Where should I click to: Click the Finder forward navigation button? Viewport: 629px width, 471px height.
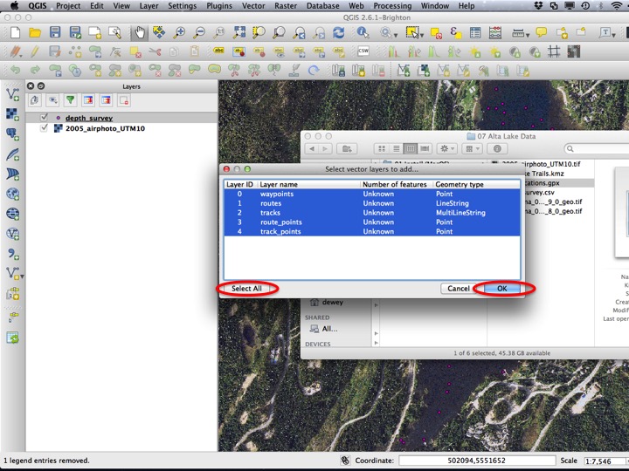point(325,148)
